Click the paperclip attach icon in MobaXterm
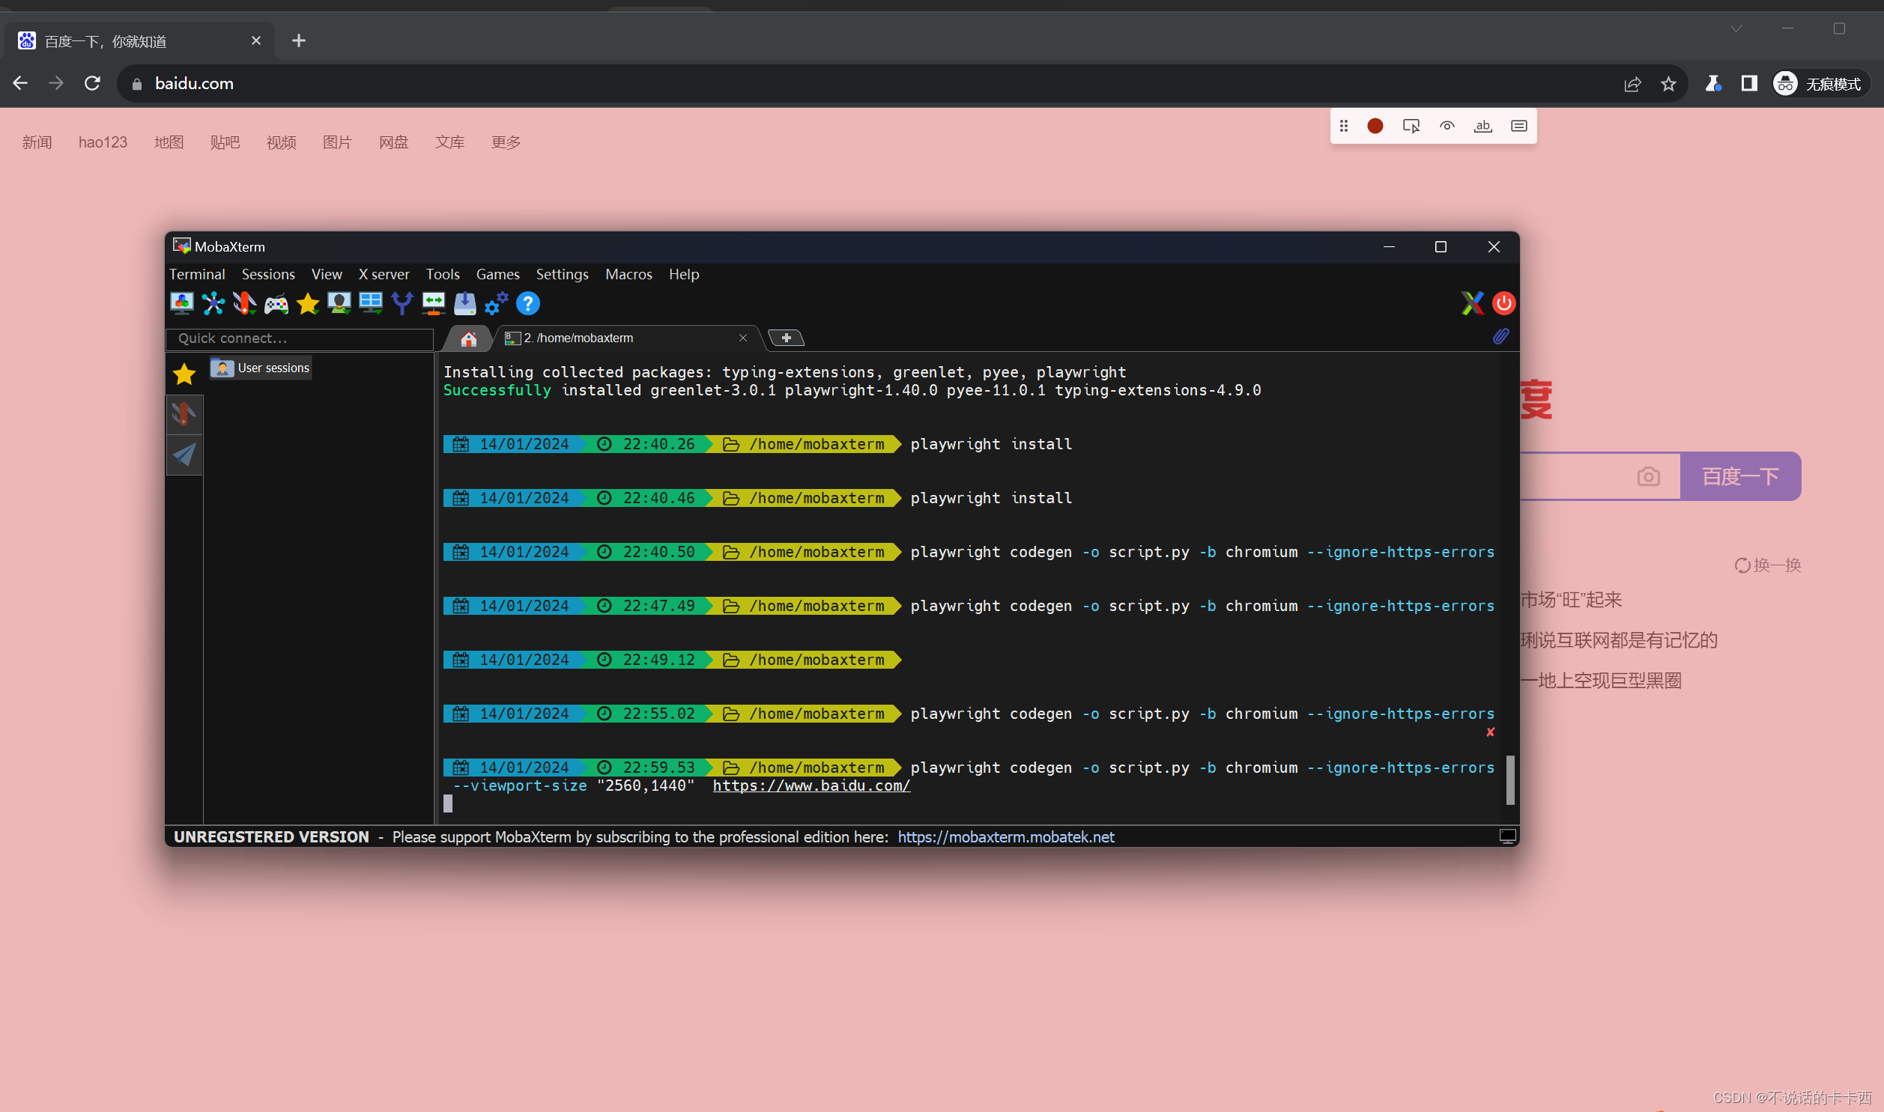 (1500, 336)
